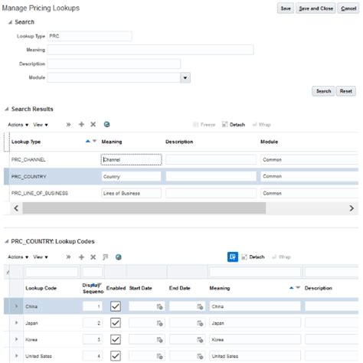Open Actions menu in Search Results
Screen dimensions: 363x363
click(18, 125)
